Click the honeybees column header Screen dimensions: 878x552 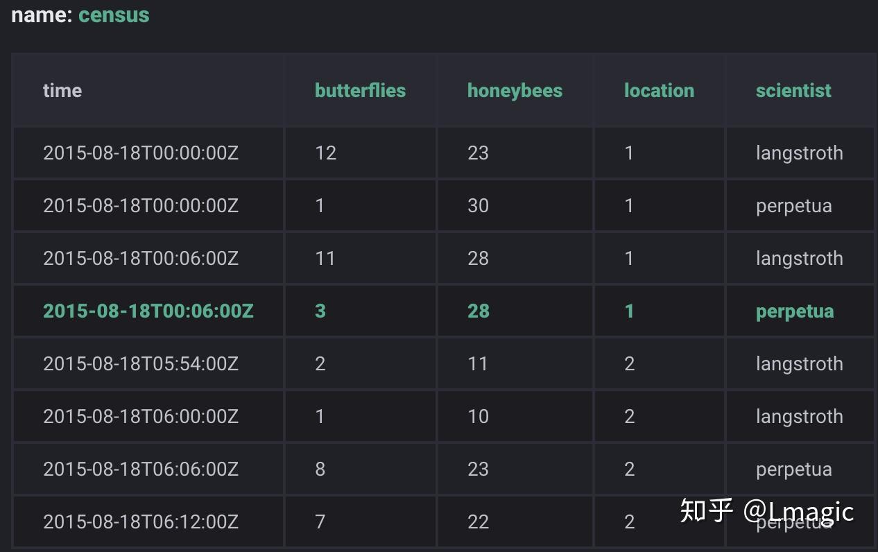pyautogui.click(x=515, y=91)
